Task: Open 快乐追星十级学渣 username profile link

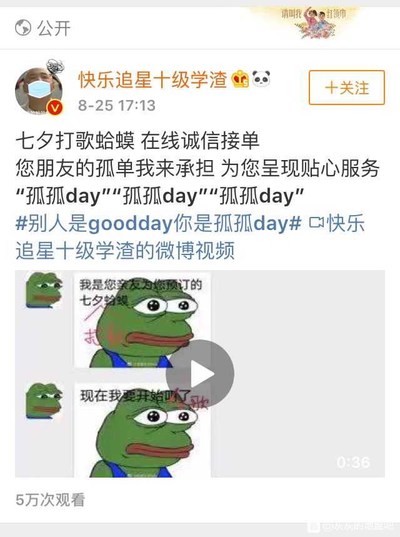Action: [152, 79]
